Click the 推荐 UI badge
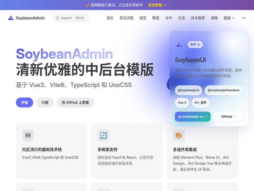This screenshot has width=254, height=191. (x=195, y=45)
